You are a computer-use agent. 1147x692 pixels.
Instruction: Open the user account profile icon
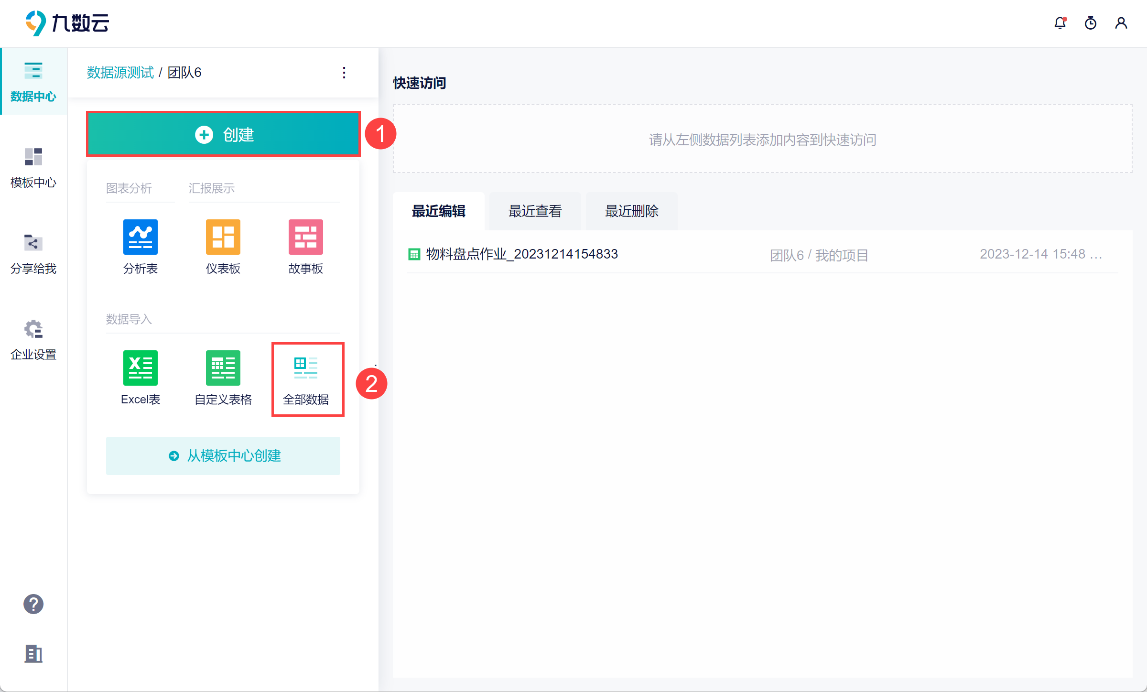1121,23
